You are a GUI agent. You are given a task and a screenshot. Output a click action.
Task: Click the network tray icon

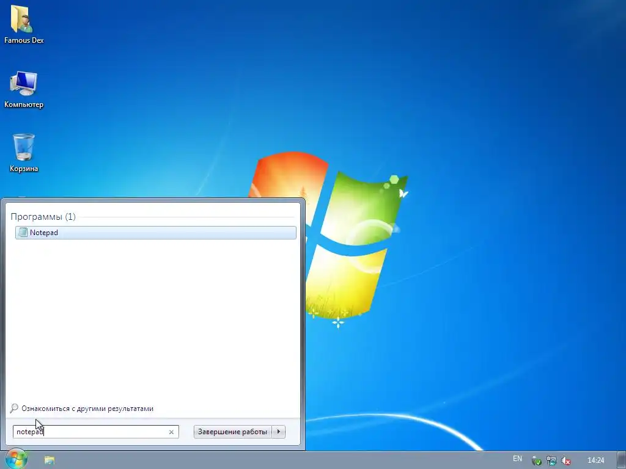tap(551, 460)
